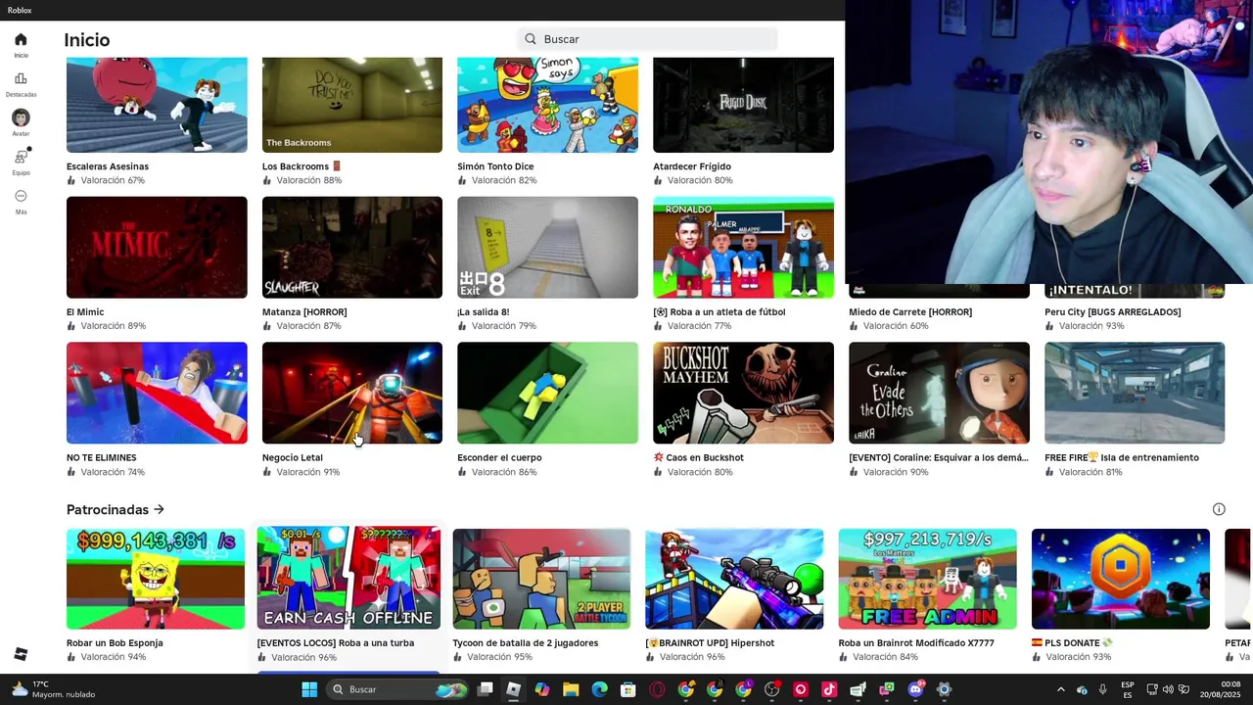Image resolution: width=1253 pixels, height=705 pixels.
Task: Open Opera browser from the taskbar
Action: click(x=657, y=689)
